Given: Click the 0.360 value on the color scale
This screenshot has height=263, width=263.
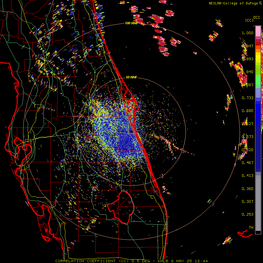Looking at the screenshot, I should tap(248, 189).
